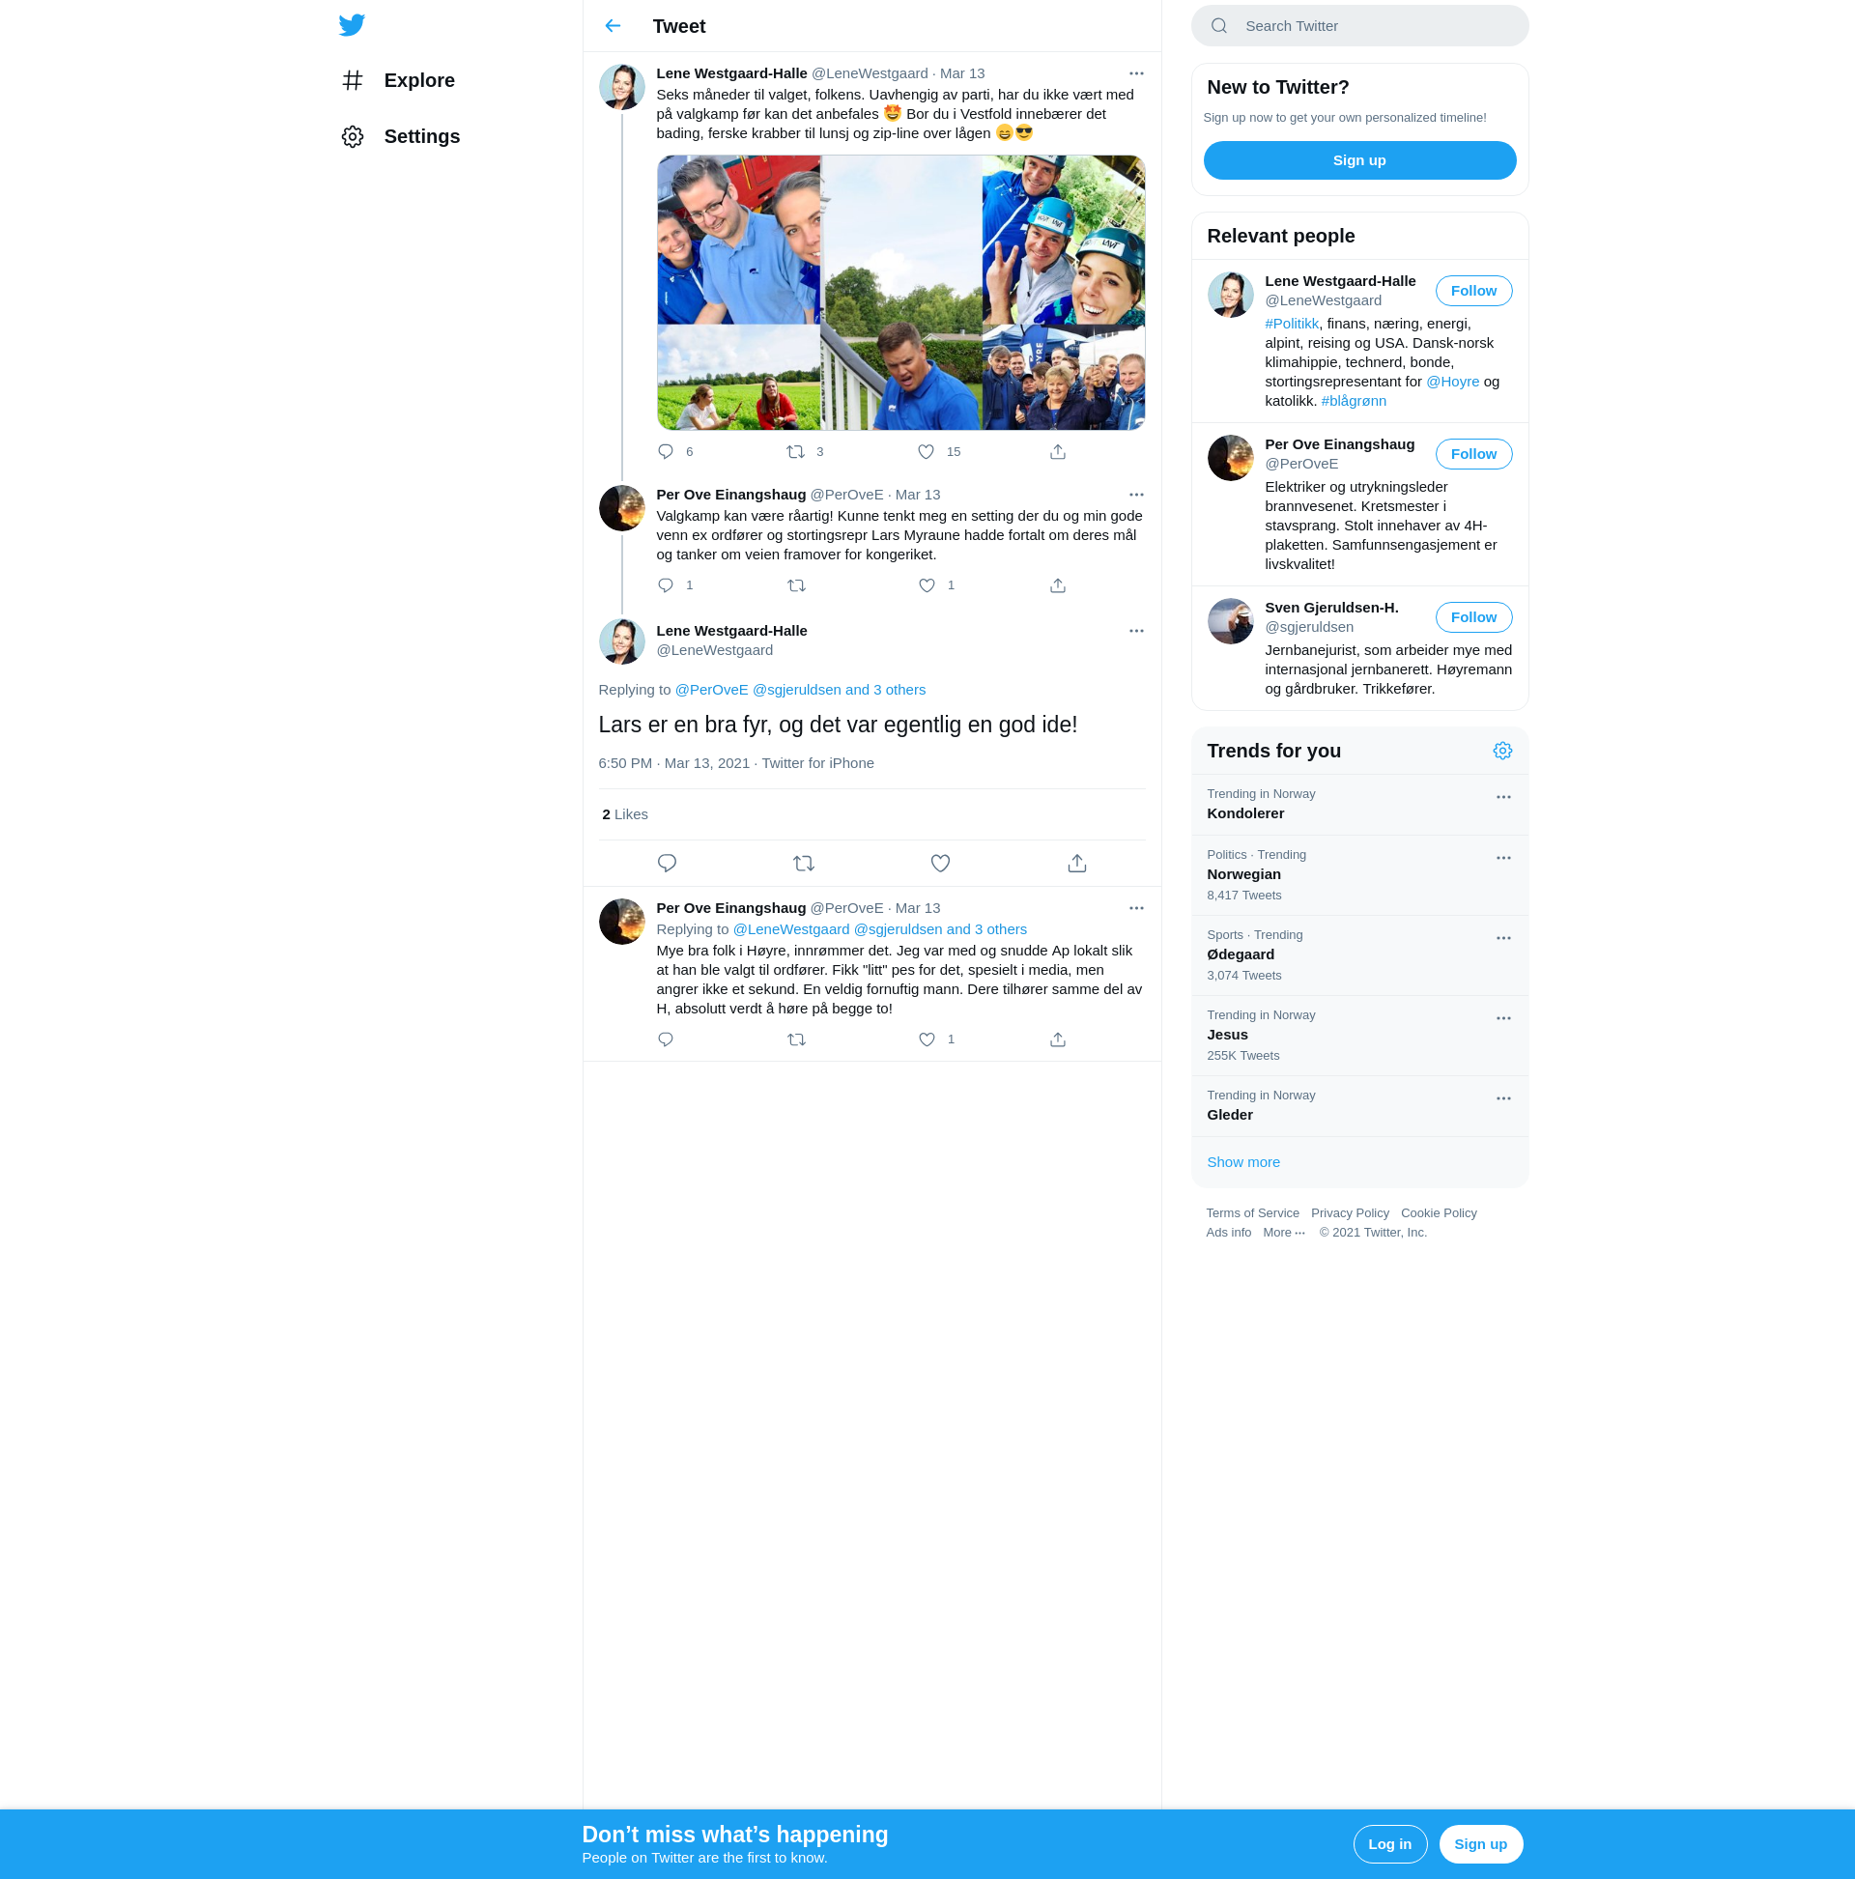This screenshot has width=1855, height=1879.
Task: Reply to Per Ove's Valgkamp tweet
Action: point(666,585)
